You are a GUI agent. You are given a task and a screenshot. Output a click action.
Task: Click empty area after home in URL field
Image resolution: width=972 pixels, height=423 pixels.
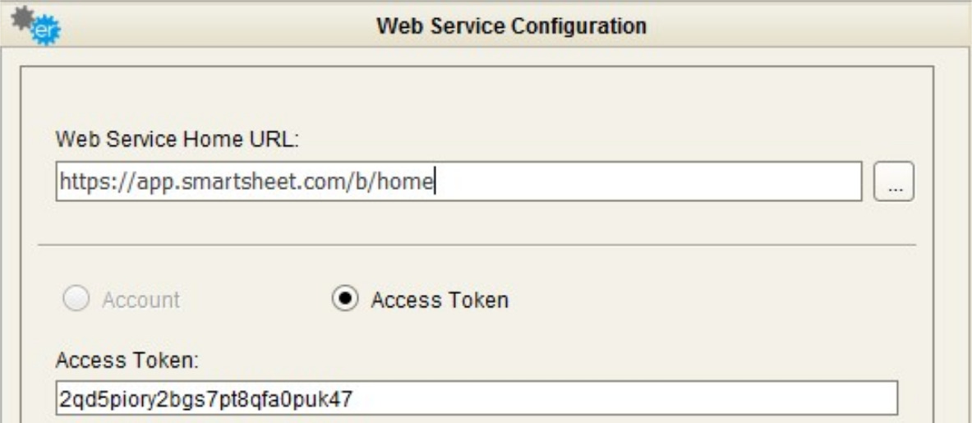[x=641, y=182]
